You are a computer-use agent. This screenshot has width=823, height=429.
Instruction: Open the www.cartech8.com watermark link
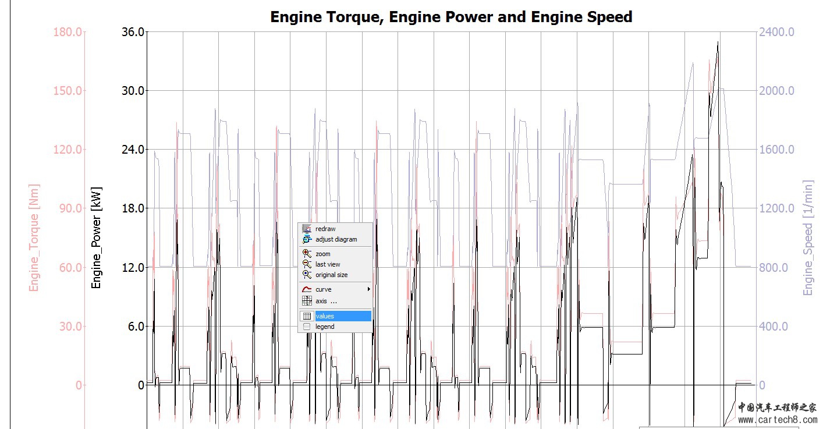(x=777, y=420)
